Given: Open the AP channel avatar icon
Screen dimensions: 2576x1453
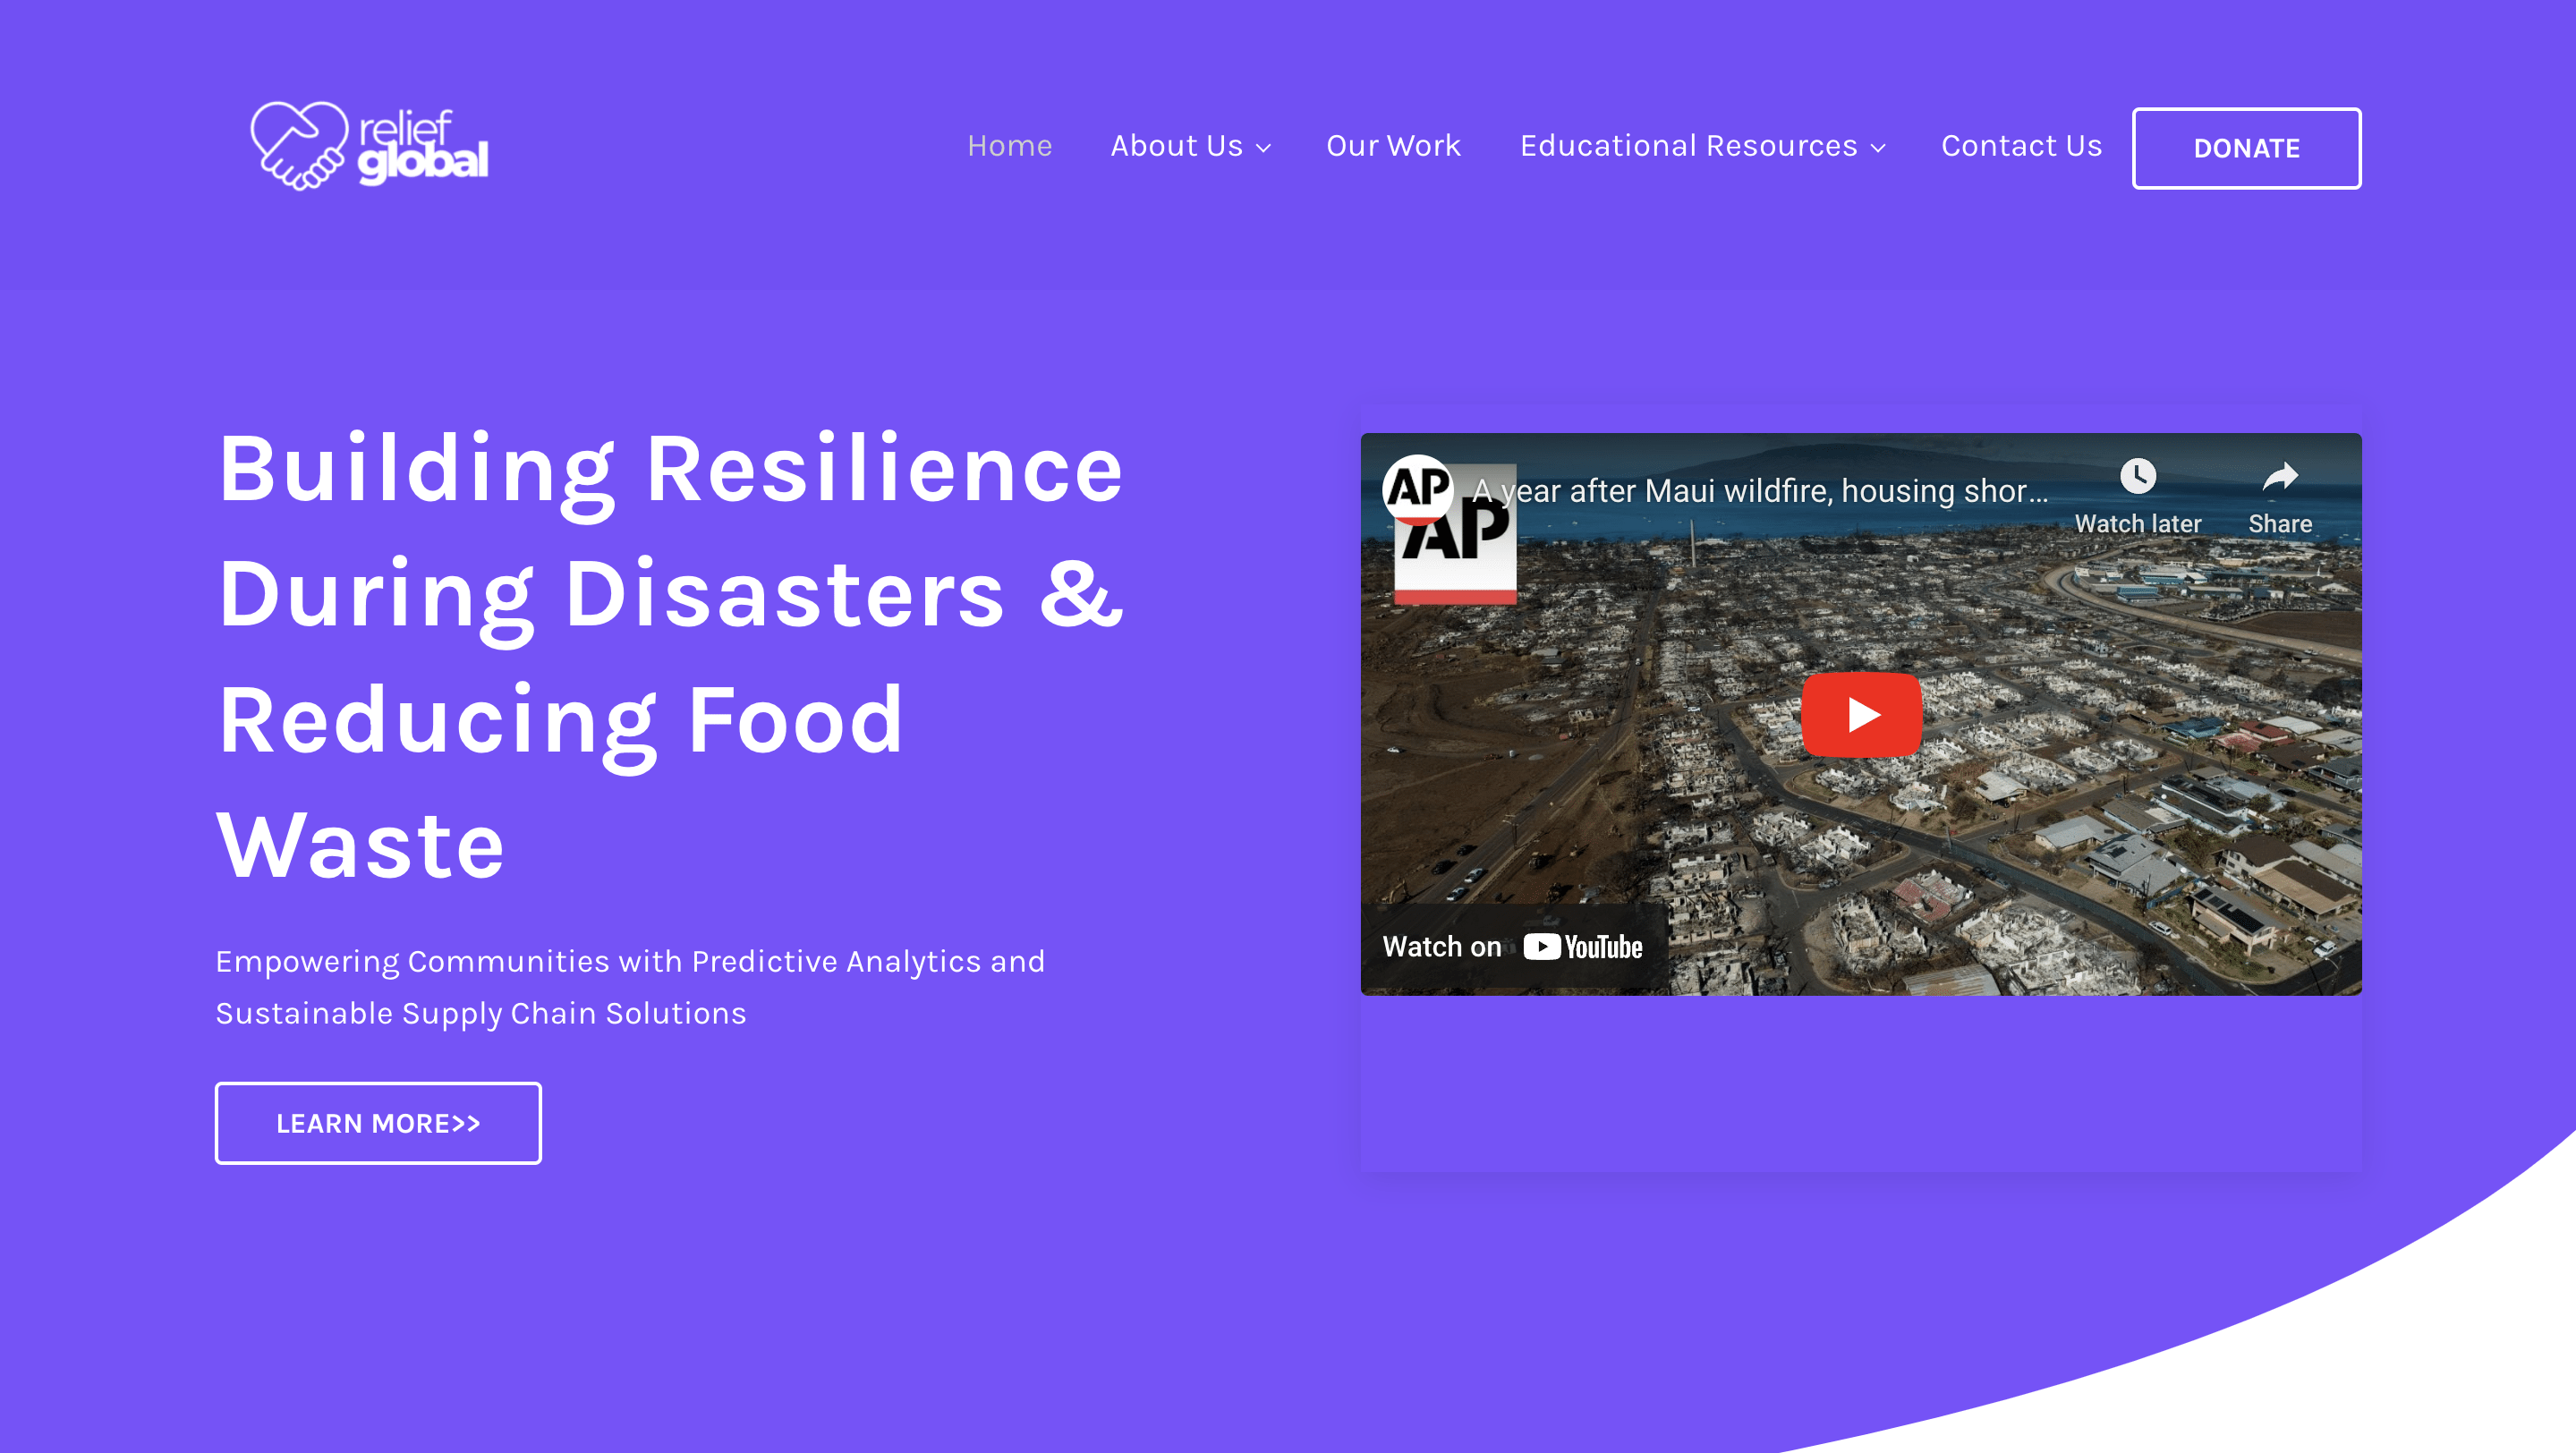Looking at the screenshot, I should pyautogui.click(x=1418, y=489).
